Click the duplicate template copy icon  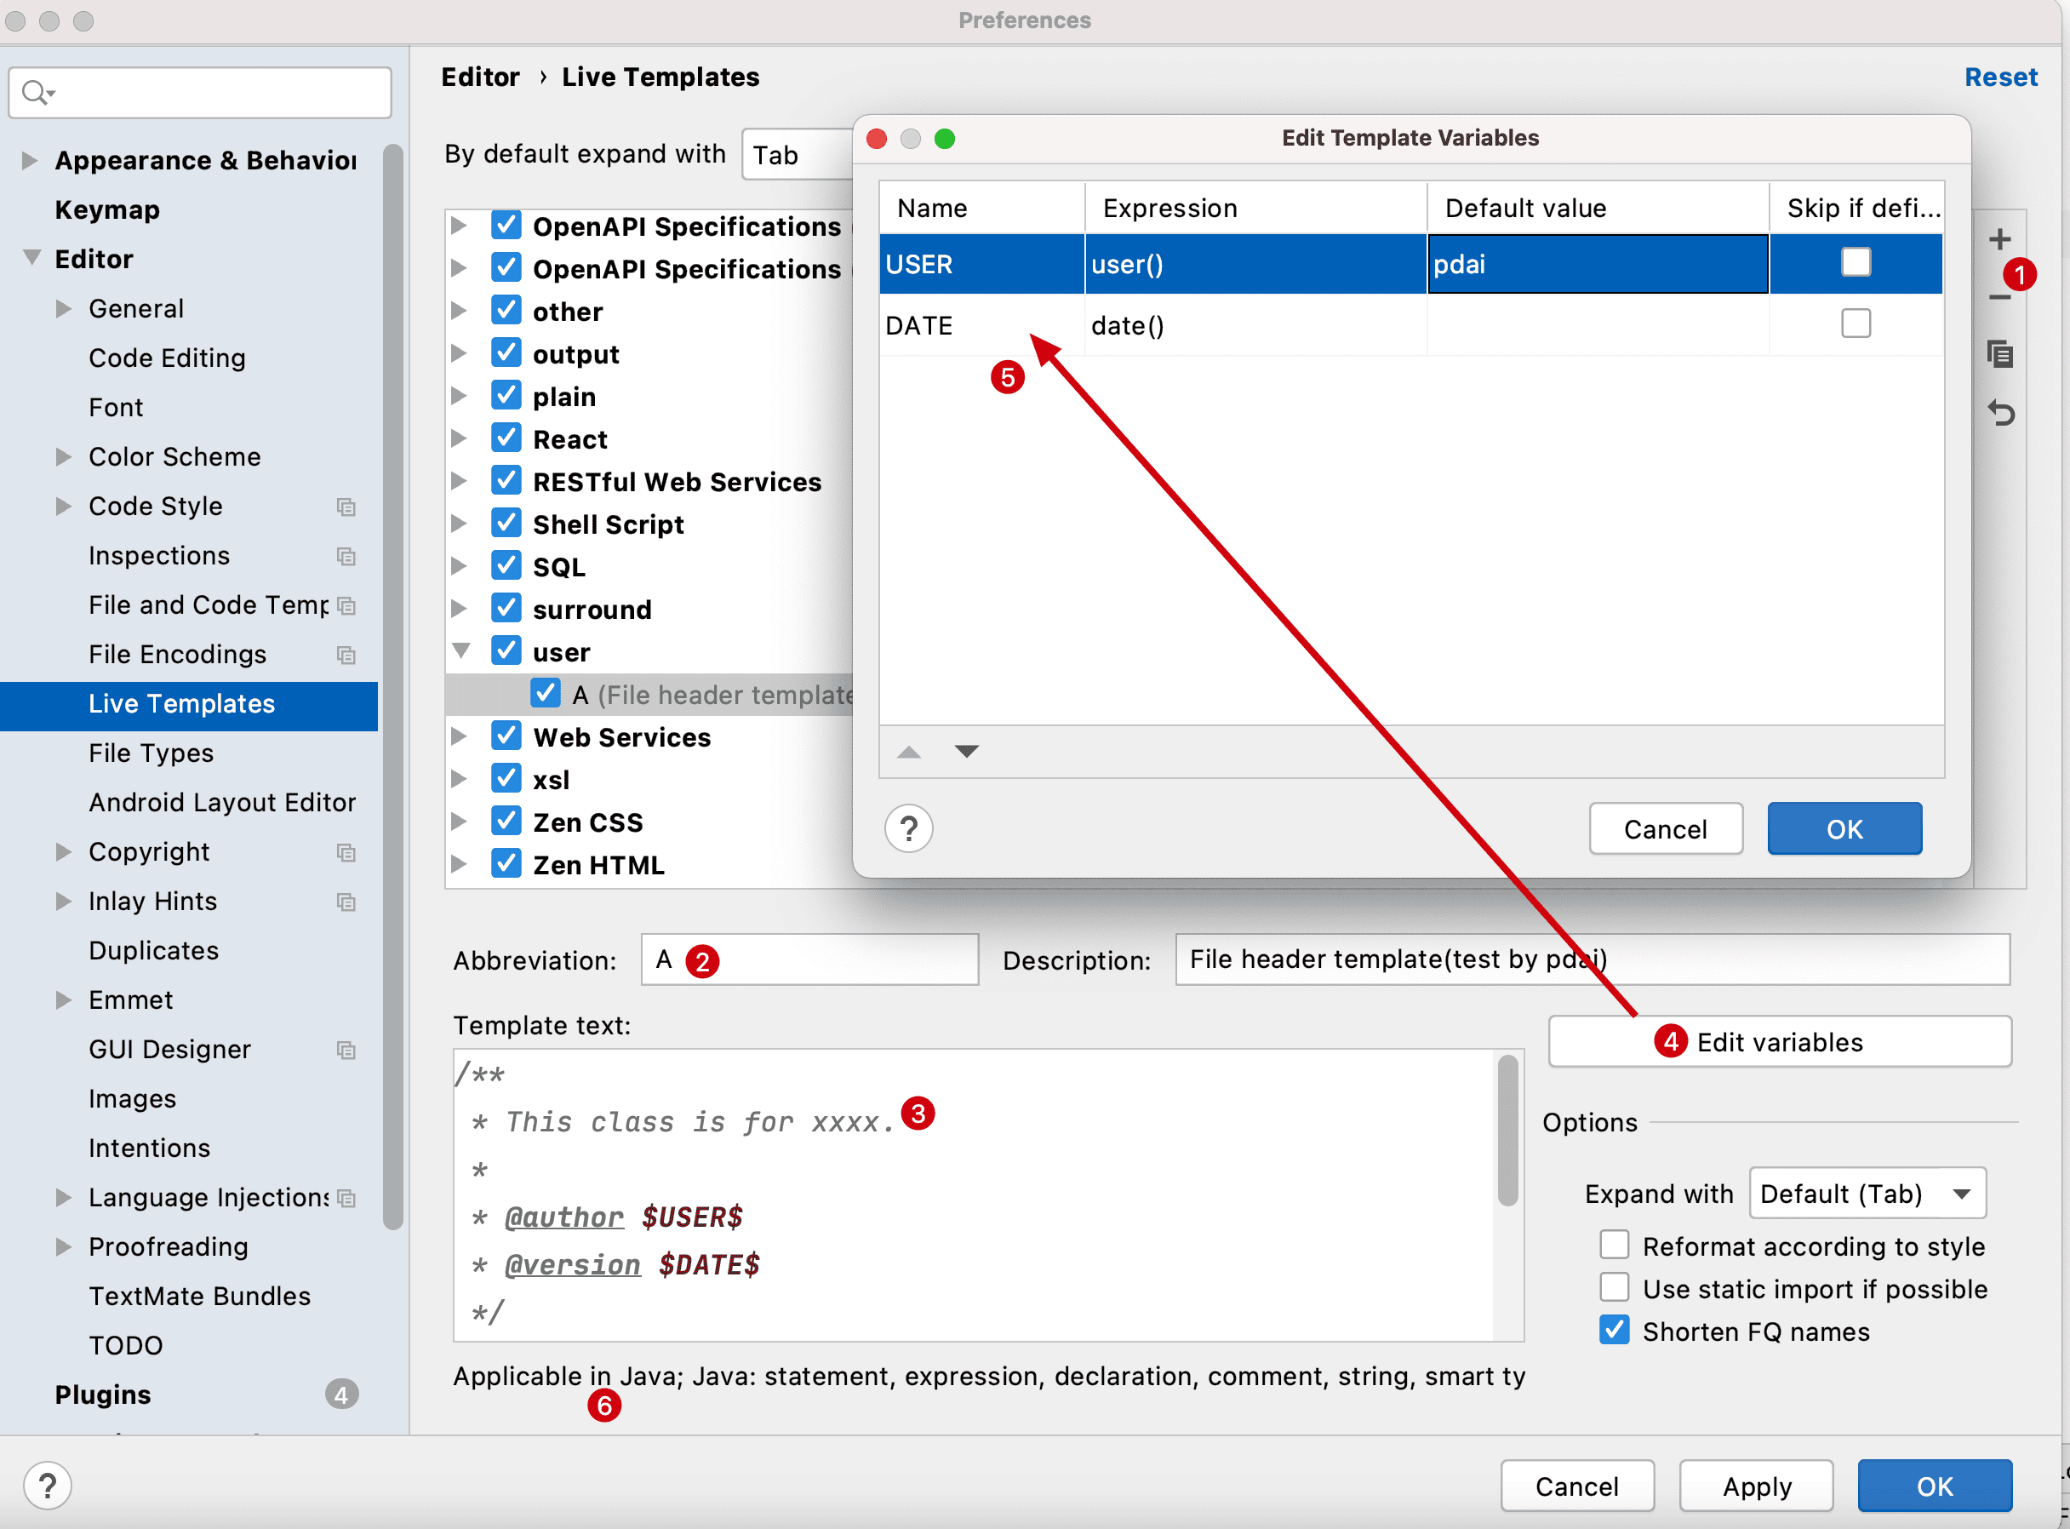coord(1999,354)
